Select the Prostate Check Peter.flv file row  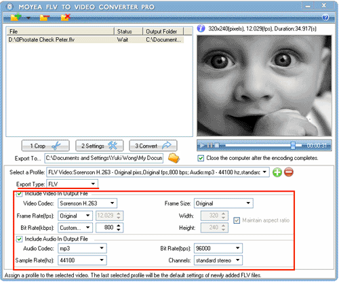click(95, 40)
